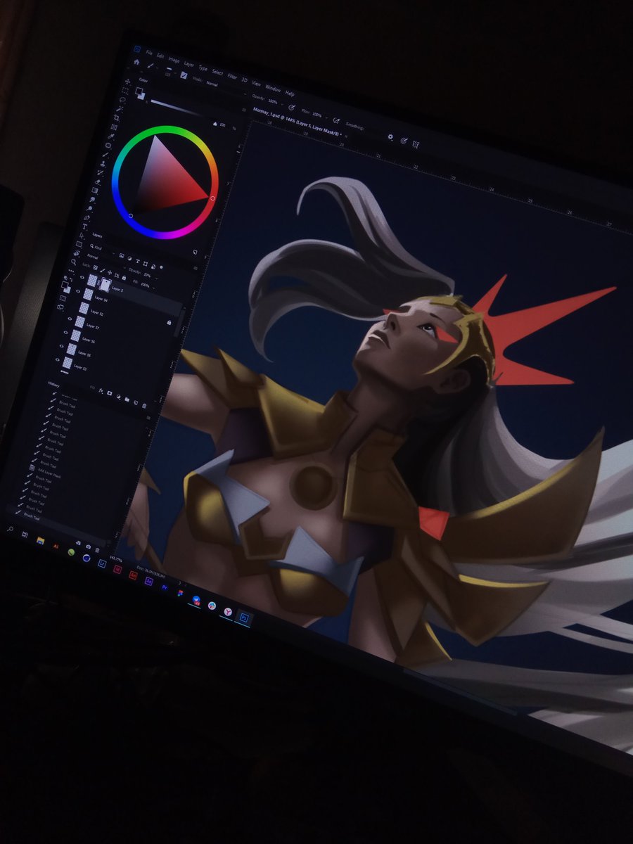Expand the status bar document info arrow
This screenshot has height=844, width=633.
coord(181,582)
